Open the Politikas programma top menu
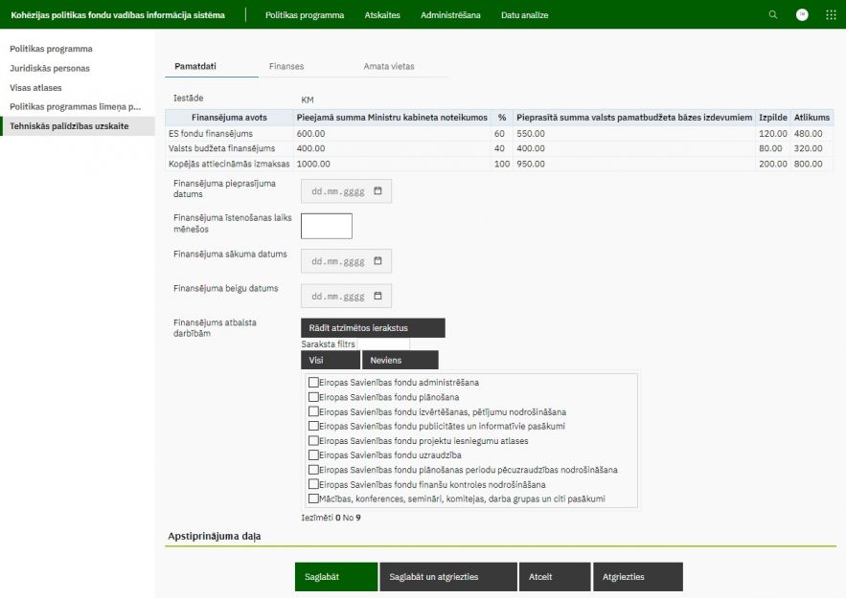 pyautogui.click(x=304, y=15)
